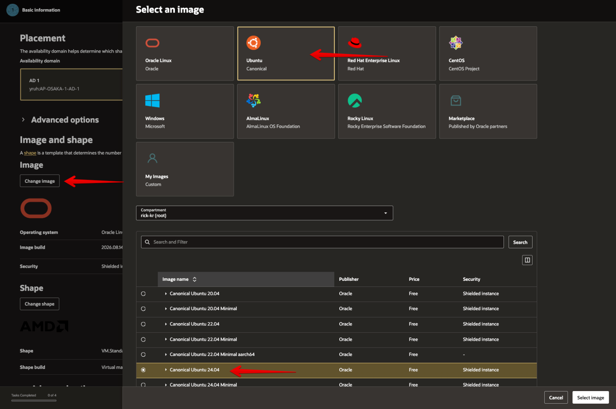Click the Rocky Linux logo icon
Viewport: 616px width, 409px height.
[x=355, y=101]
